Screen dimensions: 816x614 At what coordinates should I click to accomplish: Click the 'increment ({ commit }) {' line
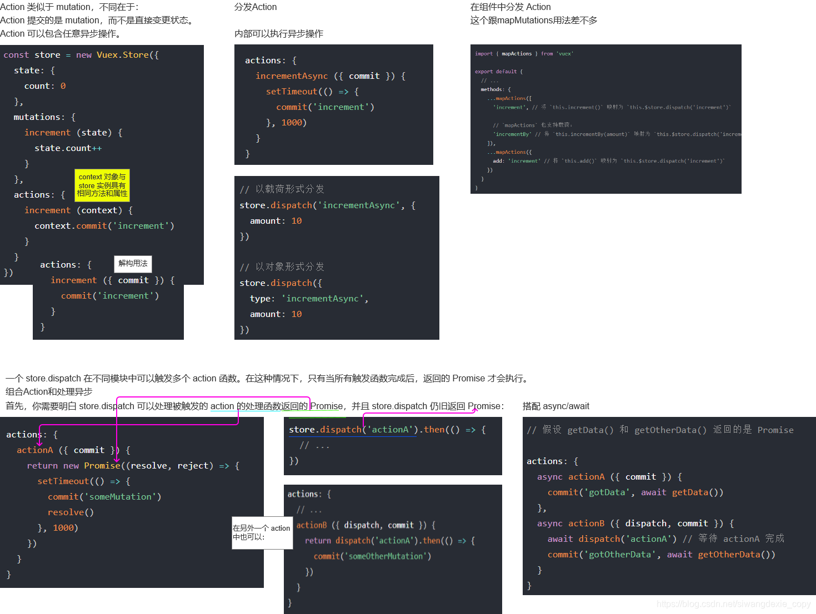[113, 280]
